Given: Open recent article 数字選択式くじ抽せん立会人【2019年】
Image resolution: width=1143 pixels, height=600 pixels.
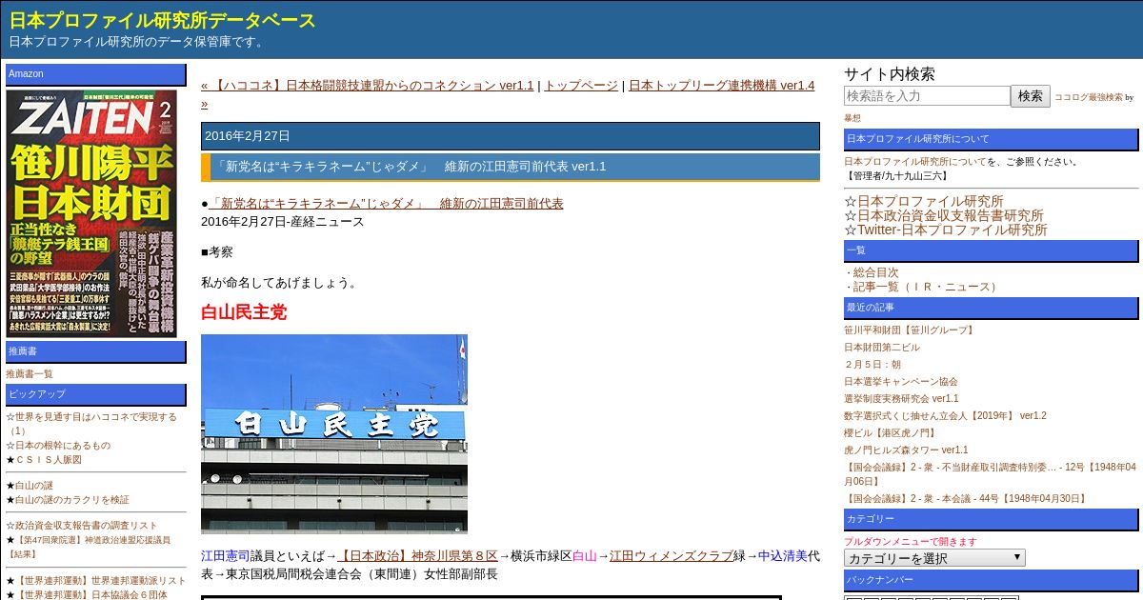Looking at the screenshot, I should [x=945, y=416].
